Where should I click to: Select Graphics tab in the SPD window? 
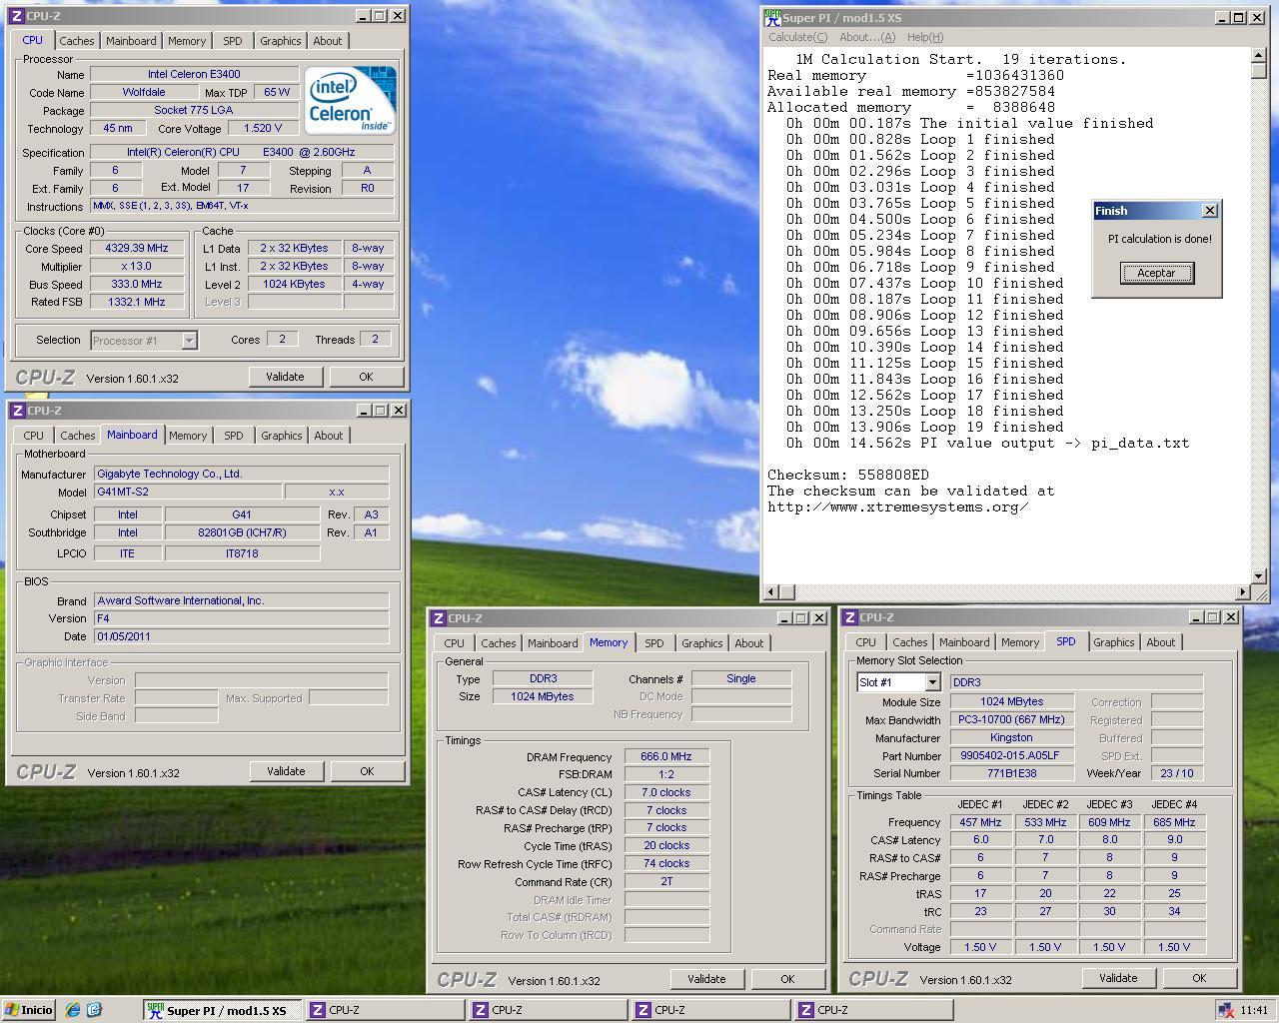click(1113, 642)
